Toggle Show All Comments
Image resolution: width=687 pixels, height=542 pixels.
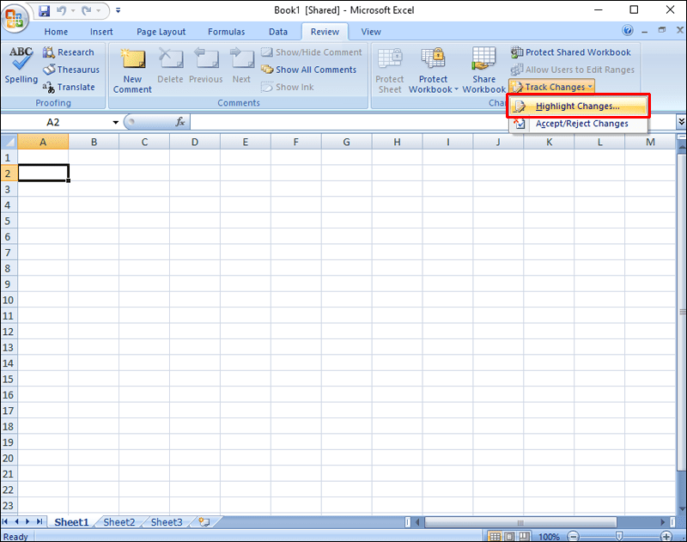[x=308, y=70]
